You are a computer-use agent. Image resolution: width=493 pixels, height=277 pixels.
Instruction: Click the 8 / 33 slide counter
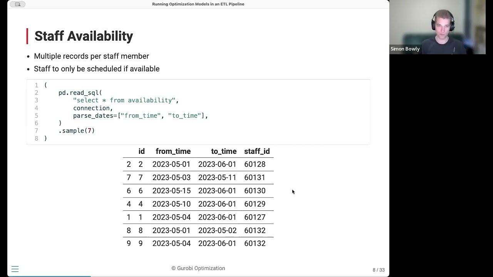pos(379,270)
